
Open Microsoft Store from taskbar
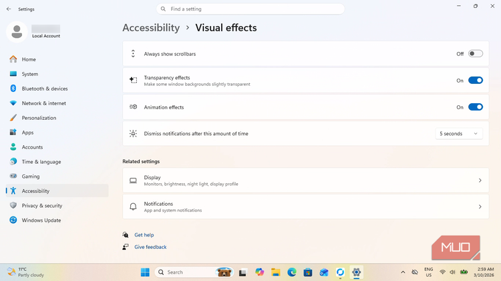point(308,272)
